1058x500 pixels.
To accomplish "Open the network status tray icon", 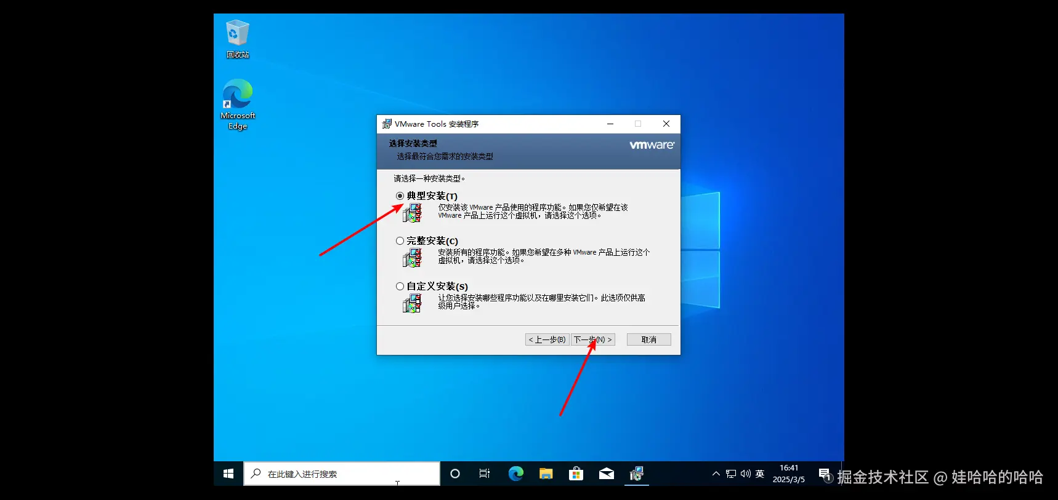I will pos(731,474).
